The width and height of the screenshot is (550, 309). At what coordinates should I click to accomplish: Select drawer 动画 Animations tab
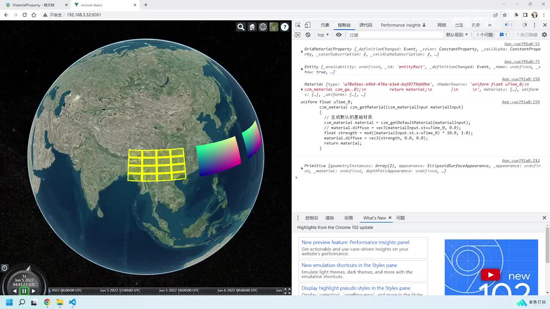click(x=348, y=218)
